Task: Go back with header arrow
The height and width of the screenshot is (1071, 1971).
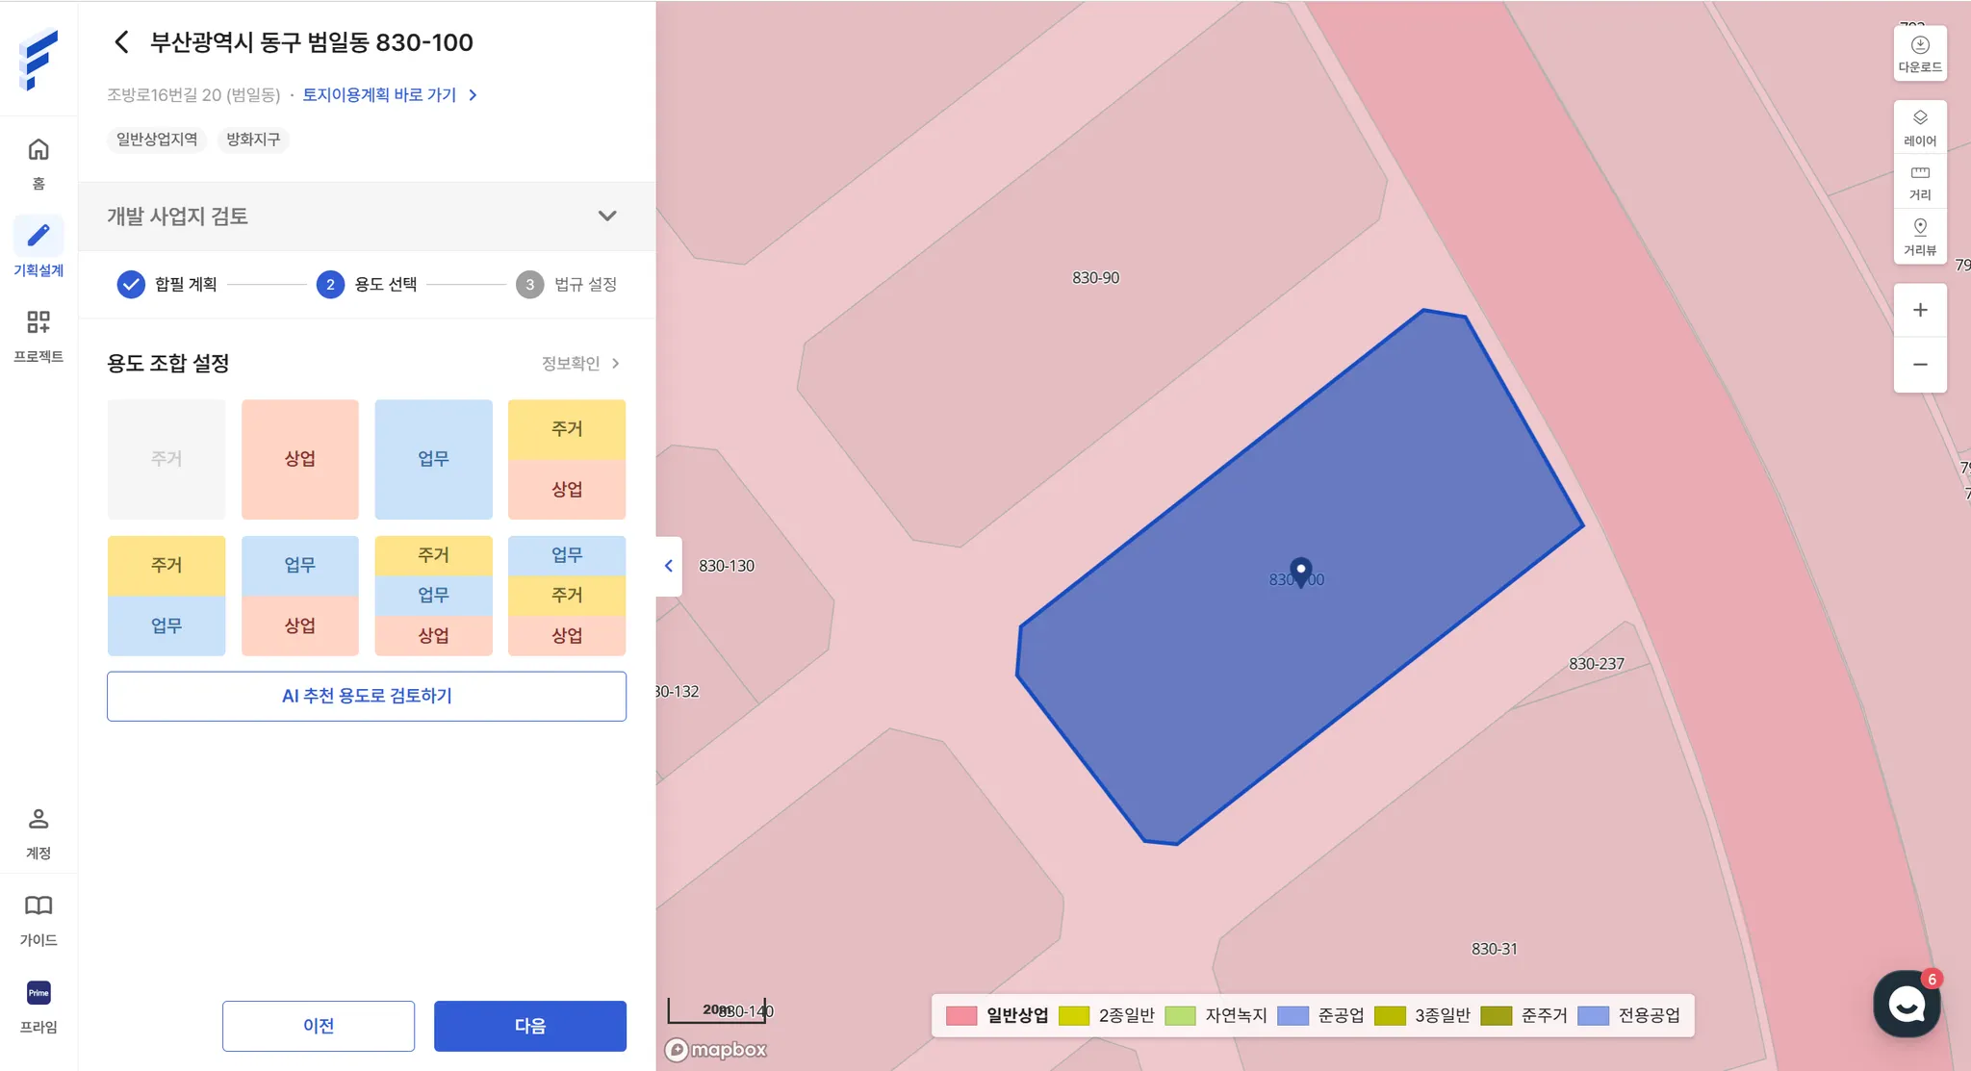Action: 122,42
